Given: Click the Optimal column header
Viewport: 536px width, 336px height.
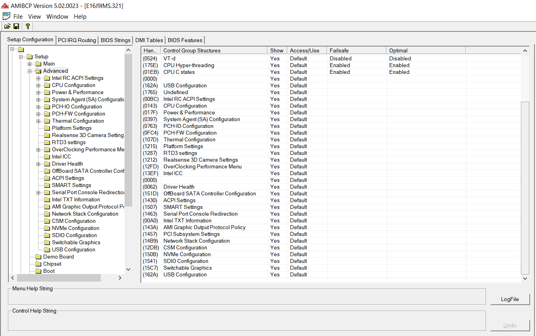Looking at the screenshot, I should point(426,50).
